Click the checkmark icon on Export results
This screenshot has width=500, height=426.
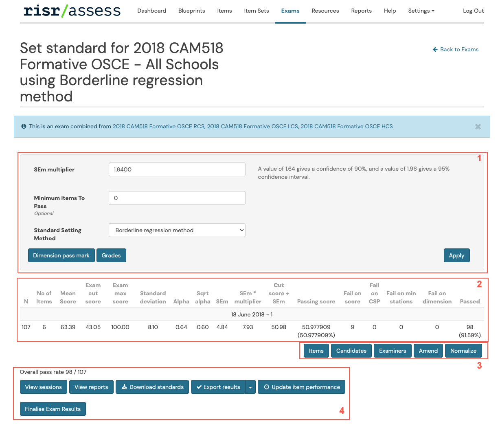[200, 387]
